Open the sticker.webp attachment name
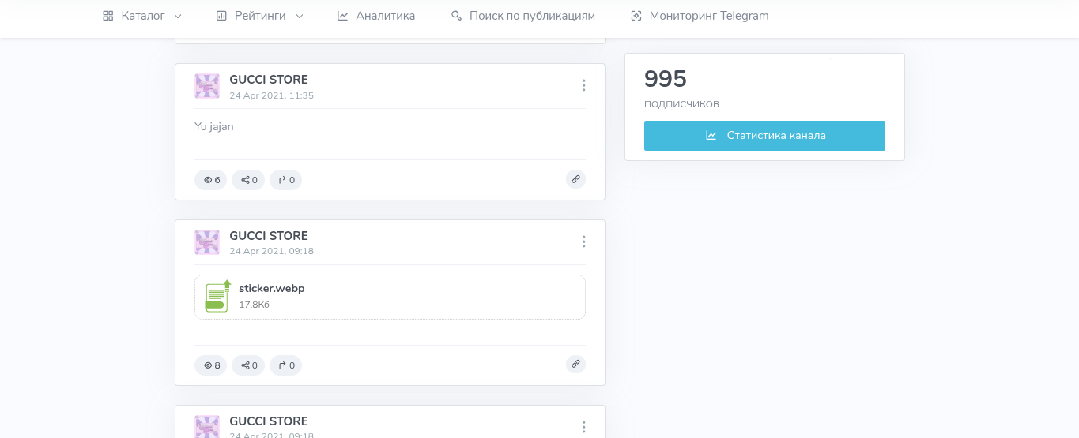This screenshot has height=438, width=1079. (x=272, y=289)
